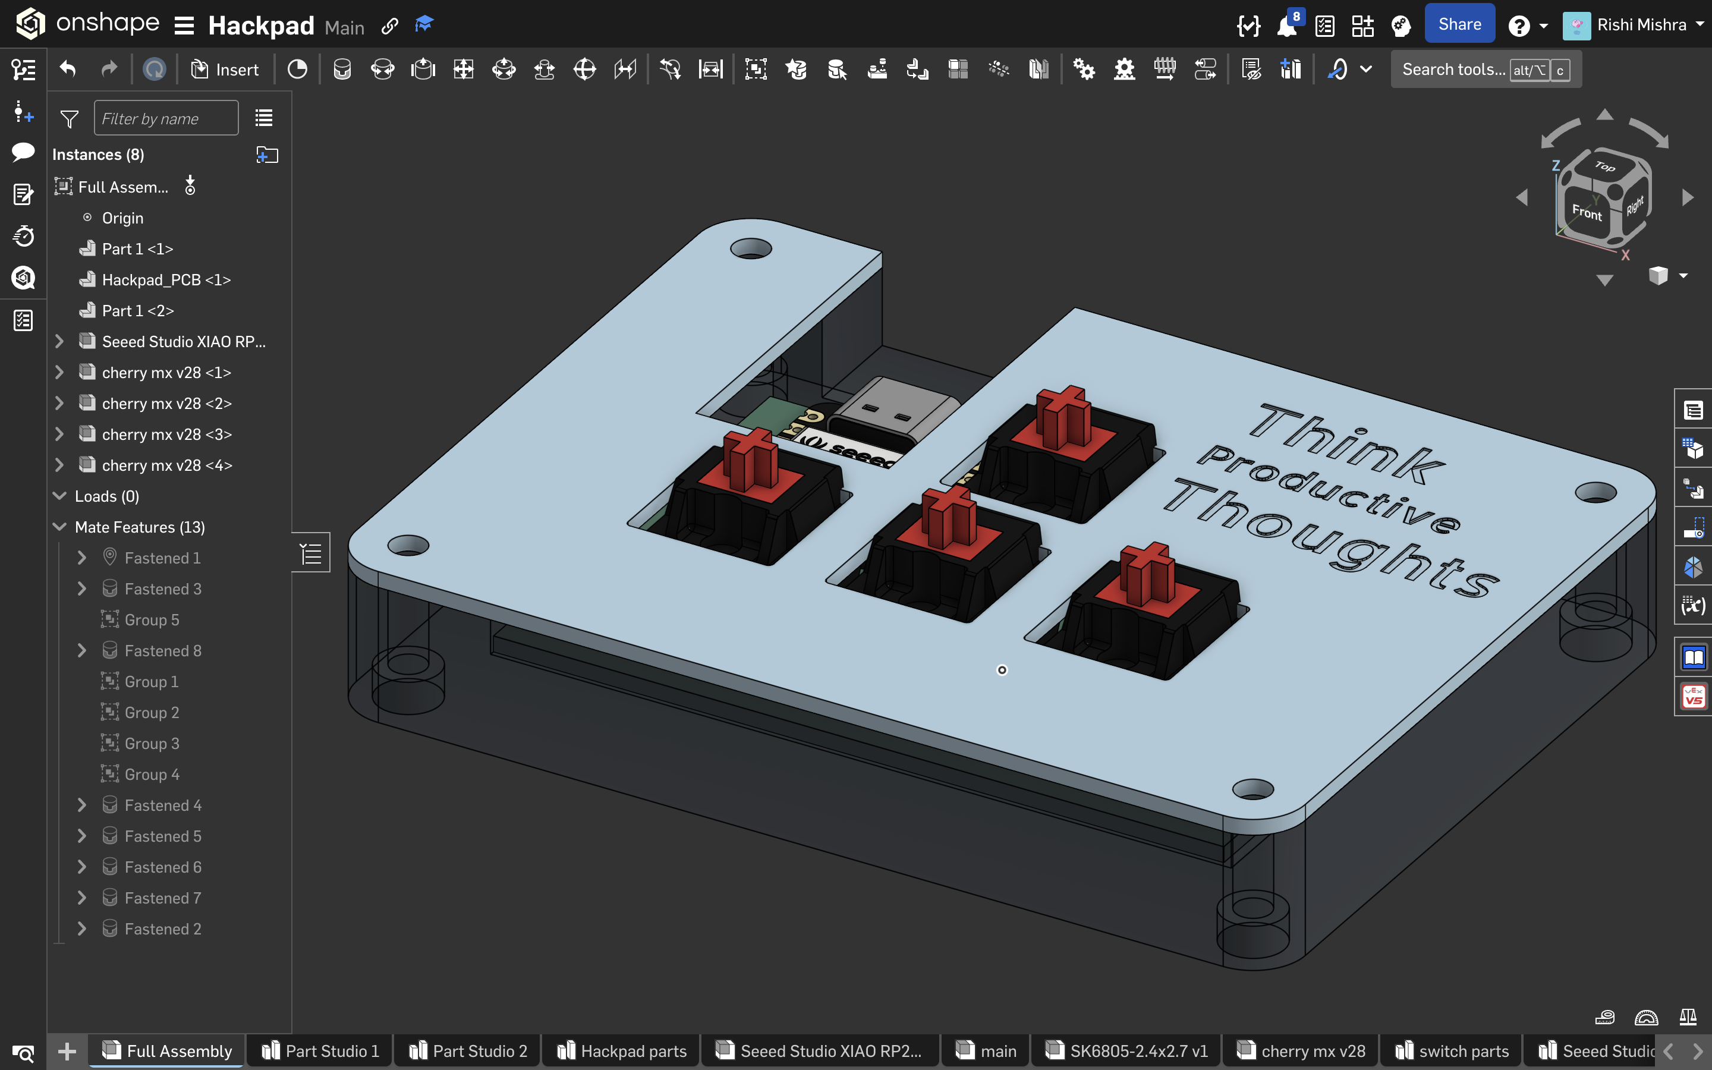The width and height of the screenshot is (1712, 1070).
Task: Switch to the cherry mx v28 tab
Action: coord(1300,1051)
